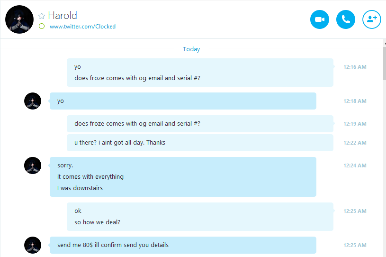The width and height of the screenshot is (386, 257).
Task: Select the 'it comes with everything' message bubble
Action: 183,177
